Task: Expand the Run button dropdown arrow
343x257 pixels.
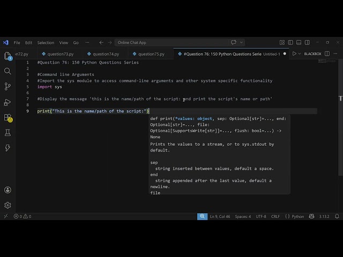Action: [300, 54]
